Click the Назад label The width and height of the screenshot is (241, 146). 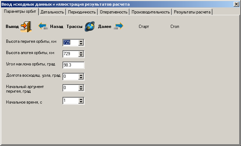tap(56, 27)
